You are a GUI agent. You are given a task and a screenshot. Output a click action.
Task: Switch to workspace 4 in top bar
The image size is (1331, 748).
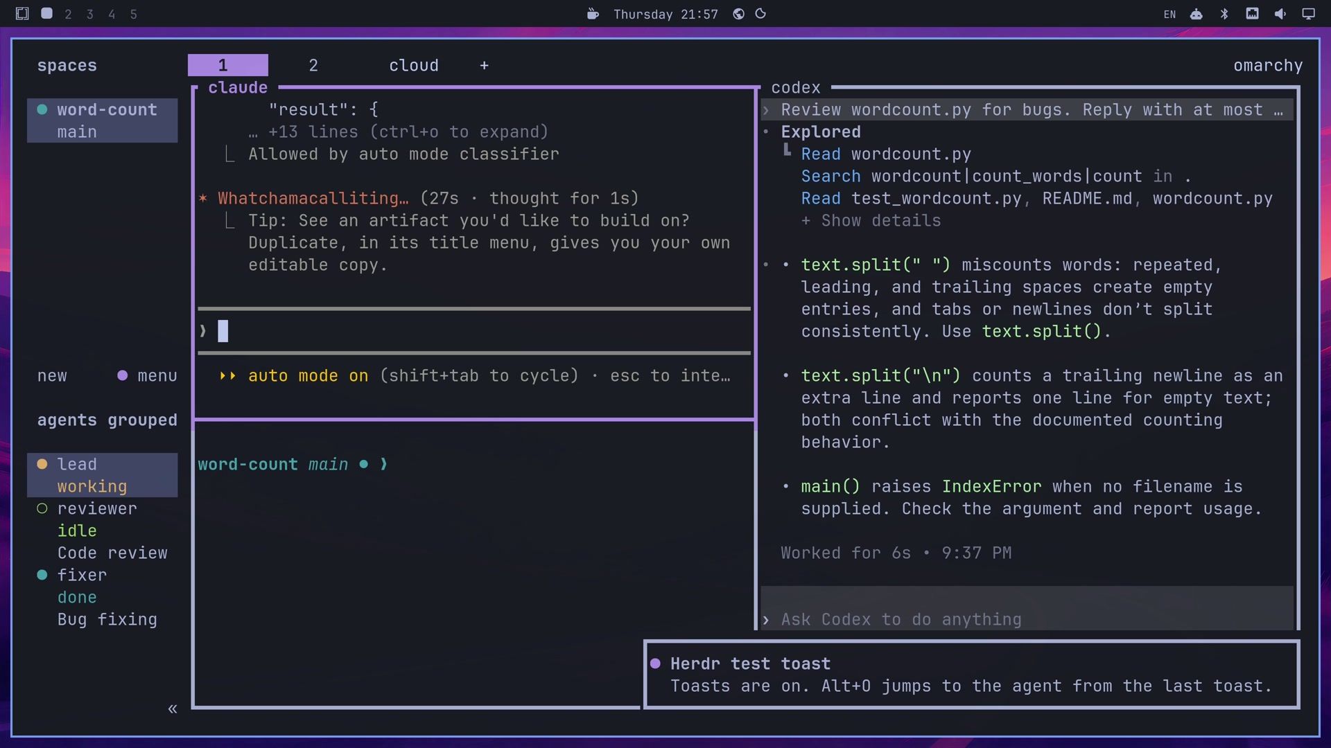(x=112, y=14)
